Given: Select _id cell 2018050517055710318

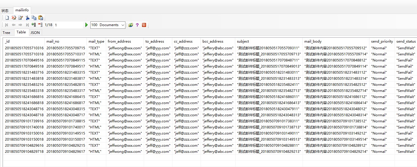Looking at the screenshot, I should click(x=24, y=54).
